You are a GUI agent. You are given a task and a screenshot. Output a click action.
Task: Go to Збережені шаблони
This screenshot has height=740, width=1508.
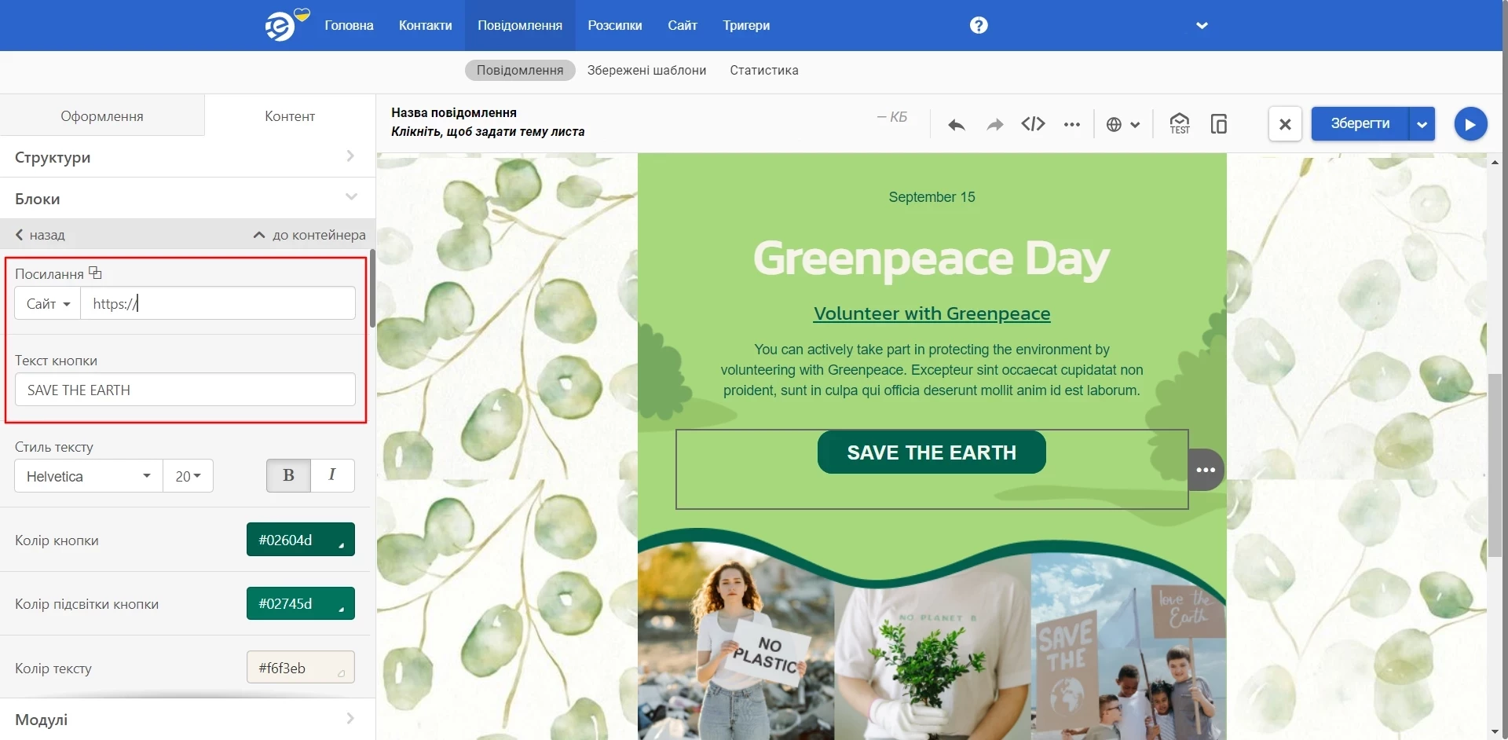[646, 70]
